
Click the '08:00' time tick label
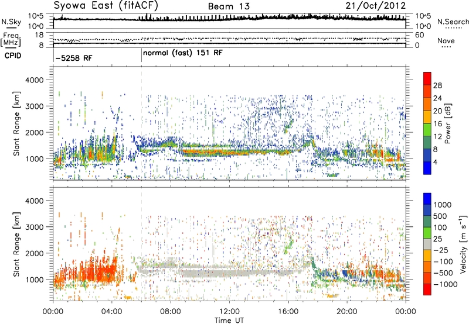(x=171, y=312)
